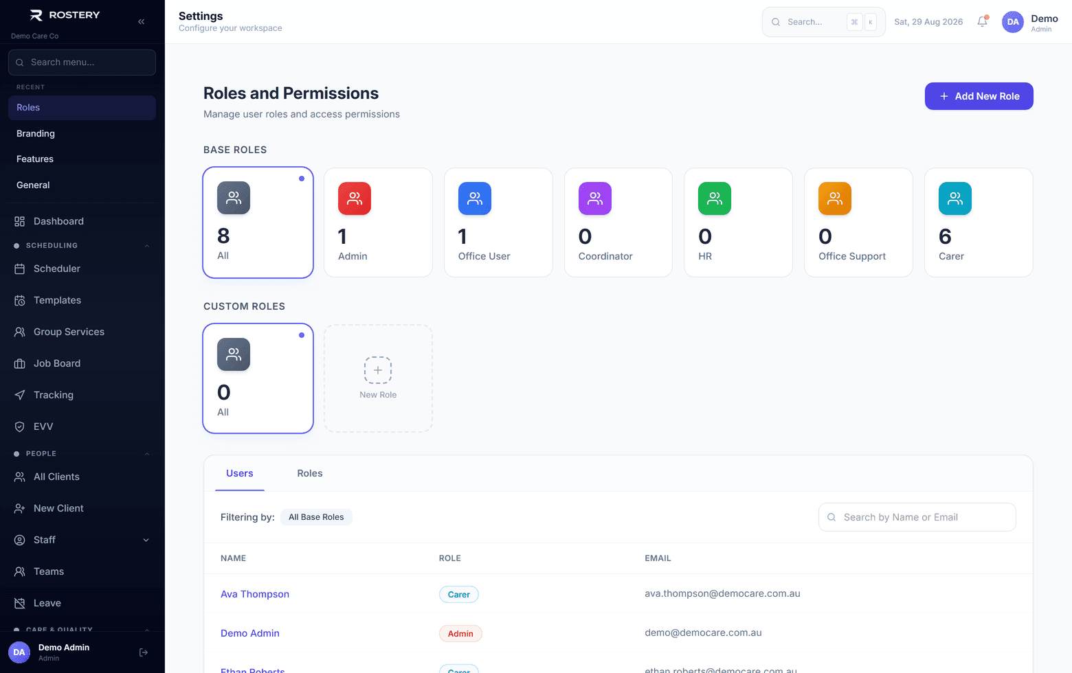Select the All base roles card
Viewport: 1072px width, 673px height.
click(x=258, y=223)
